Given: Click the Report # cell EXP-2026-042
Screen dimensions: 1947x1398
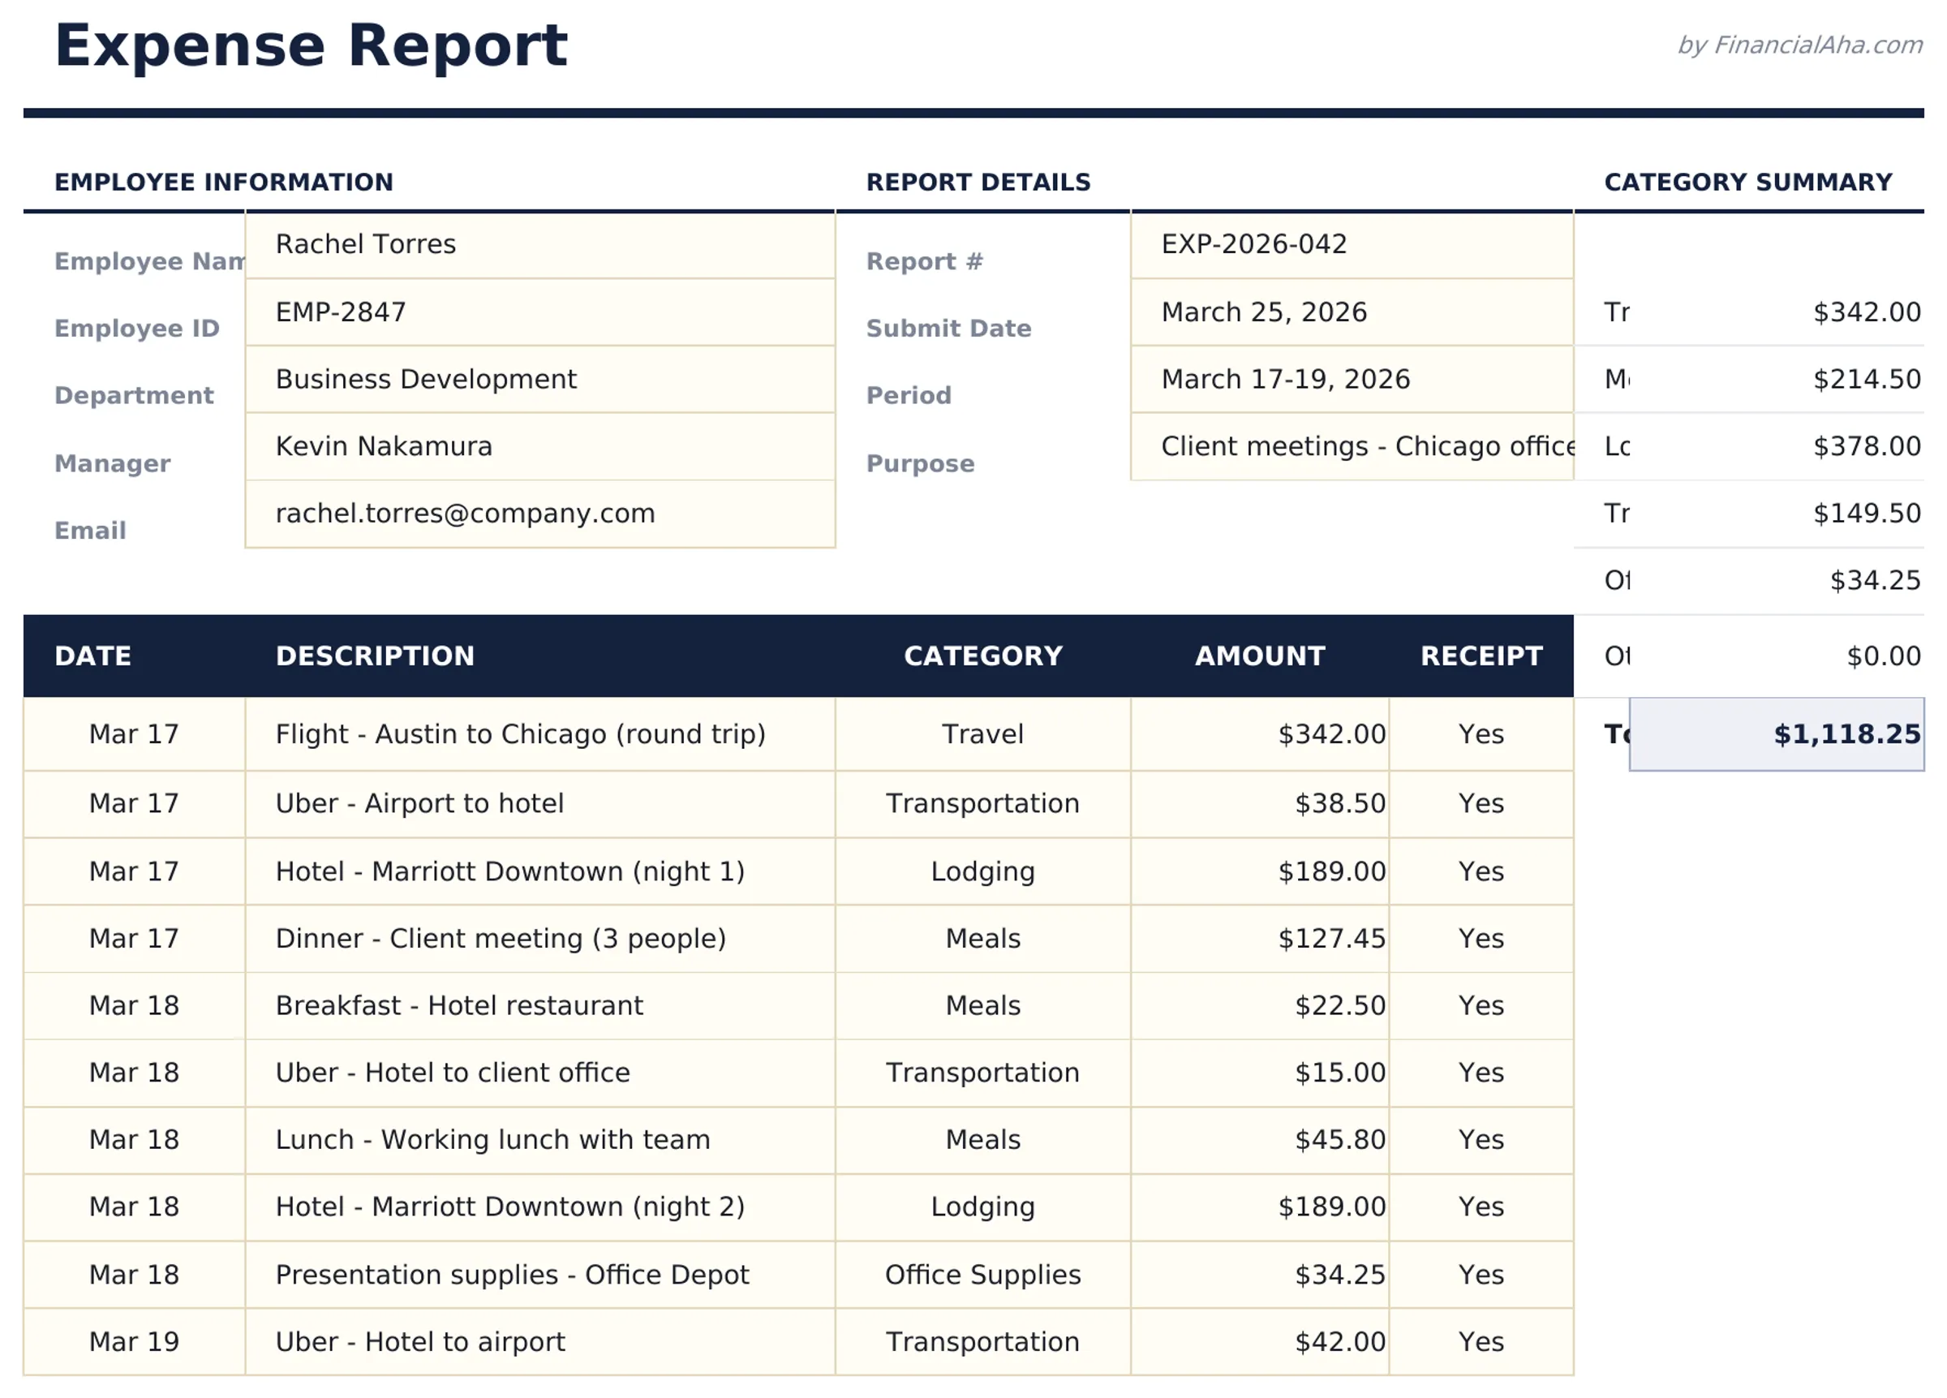Looking at the screenshot, I should point(1352,245).
